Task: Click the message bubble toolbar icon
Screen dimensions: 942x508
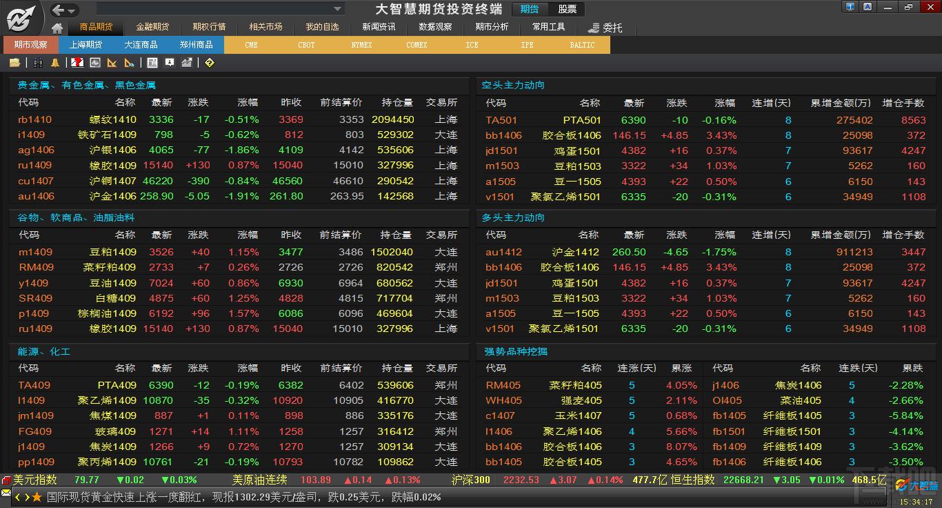Action: click(170, 63)
